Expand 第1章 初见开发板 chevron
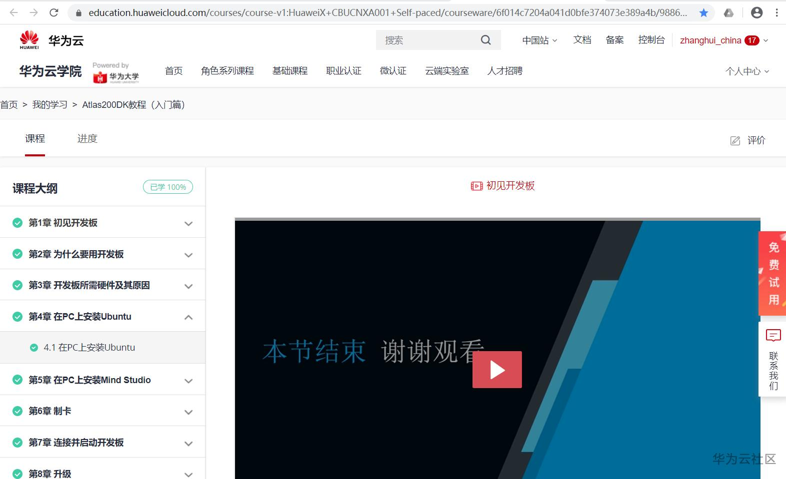 pos(188,224)
